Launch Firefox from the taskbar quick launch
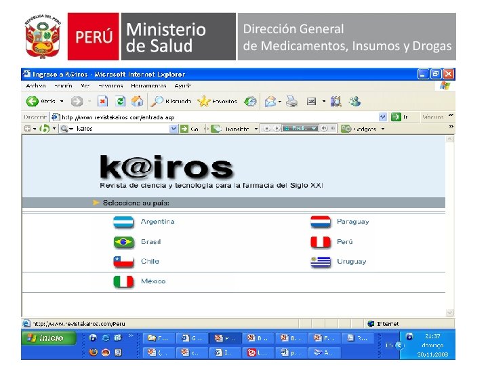The image size is (488, 366). click(x=93, y=352)
